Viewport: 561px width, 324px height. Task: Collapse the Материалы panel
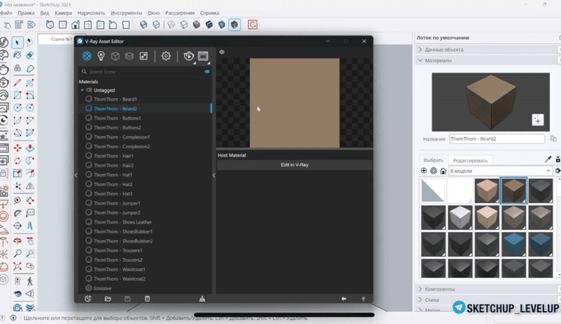tap(420, 60)
